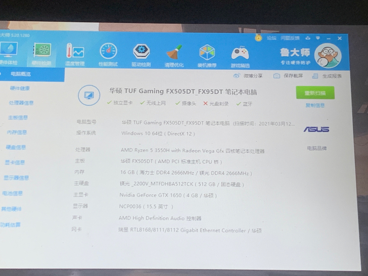Select 主板信息 in sidebar
368x276 pixels.
pyautogui.click(x=18, y=117)
